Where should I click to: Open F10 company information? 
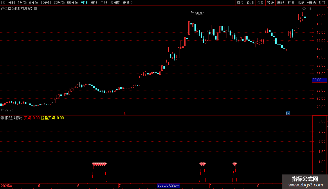(291, 3)
